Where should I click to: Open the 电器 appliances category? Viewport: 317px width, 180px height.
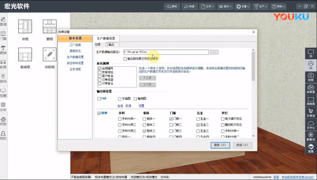click(x=3, y=93)
